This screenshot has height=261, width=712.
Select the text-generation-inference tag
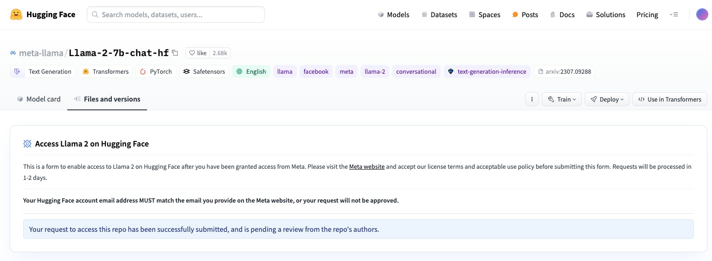point(487,71)
